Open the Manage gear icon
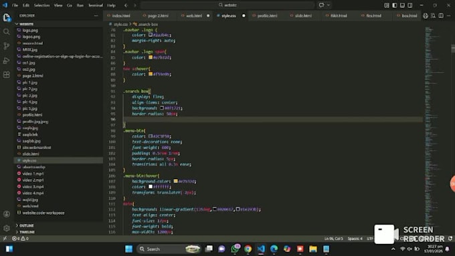The height and width of the screenshot is (256, 455). tap(7, 228)
